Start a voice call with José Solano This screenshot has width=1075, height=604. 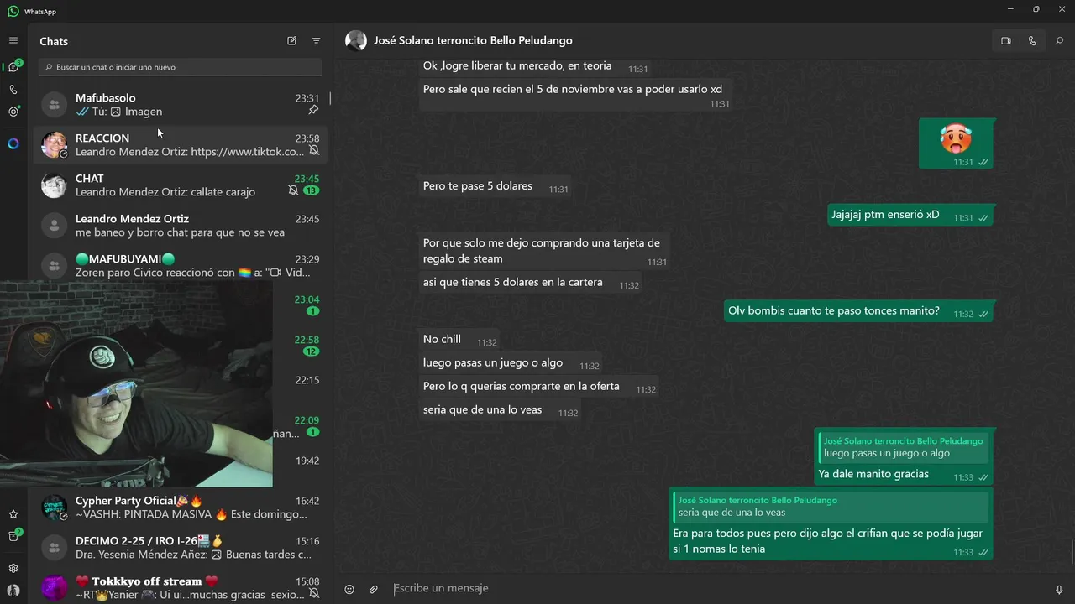[x=1032, y=40]
